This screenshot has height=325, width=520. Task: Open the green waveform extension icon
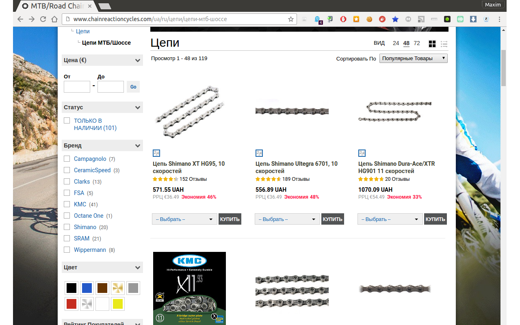(460, 19)
